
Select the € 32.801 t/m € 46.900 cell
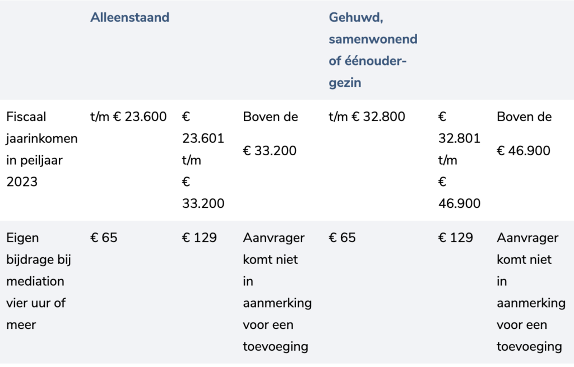(459, 160)
